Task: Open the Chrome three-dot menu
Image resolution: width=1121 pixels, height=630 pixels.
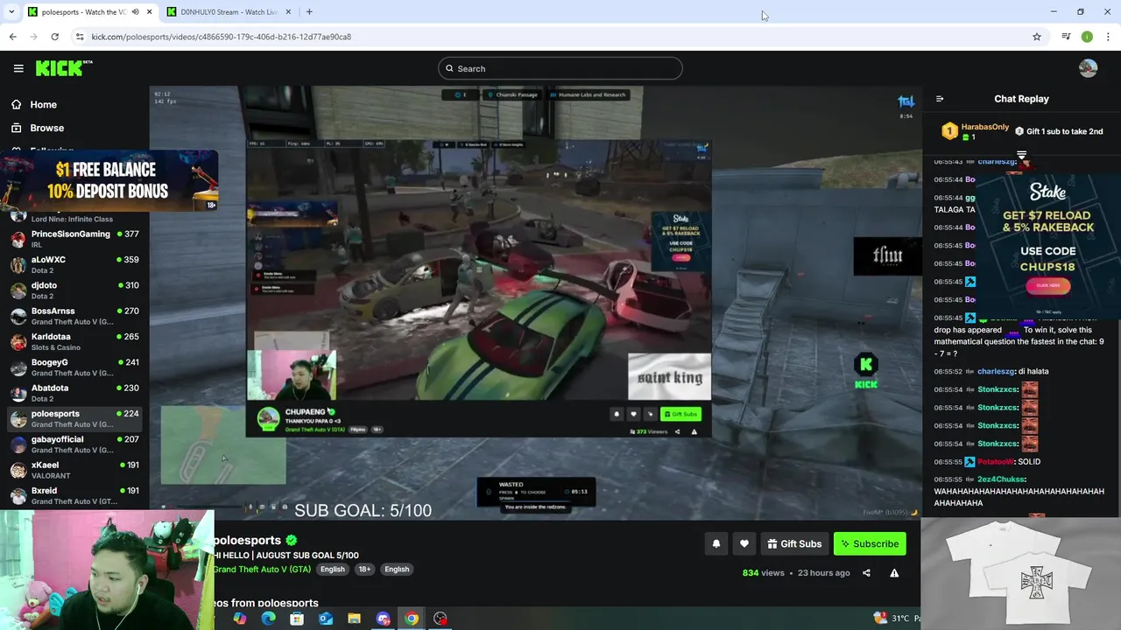Action: 1108,37
